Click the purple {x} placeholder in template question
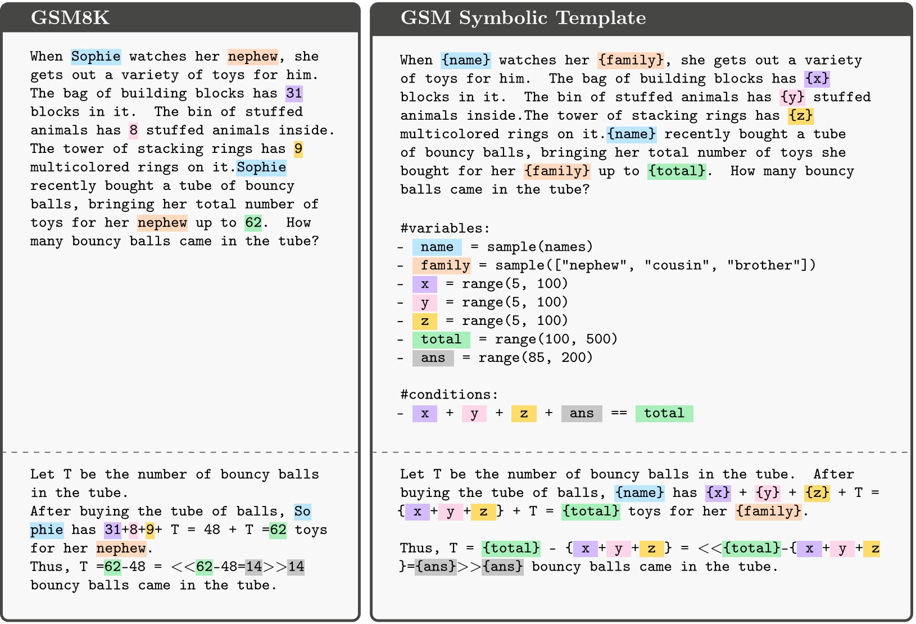The height and width of the screenshot is (624, 916). point(817,79)
